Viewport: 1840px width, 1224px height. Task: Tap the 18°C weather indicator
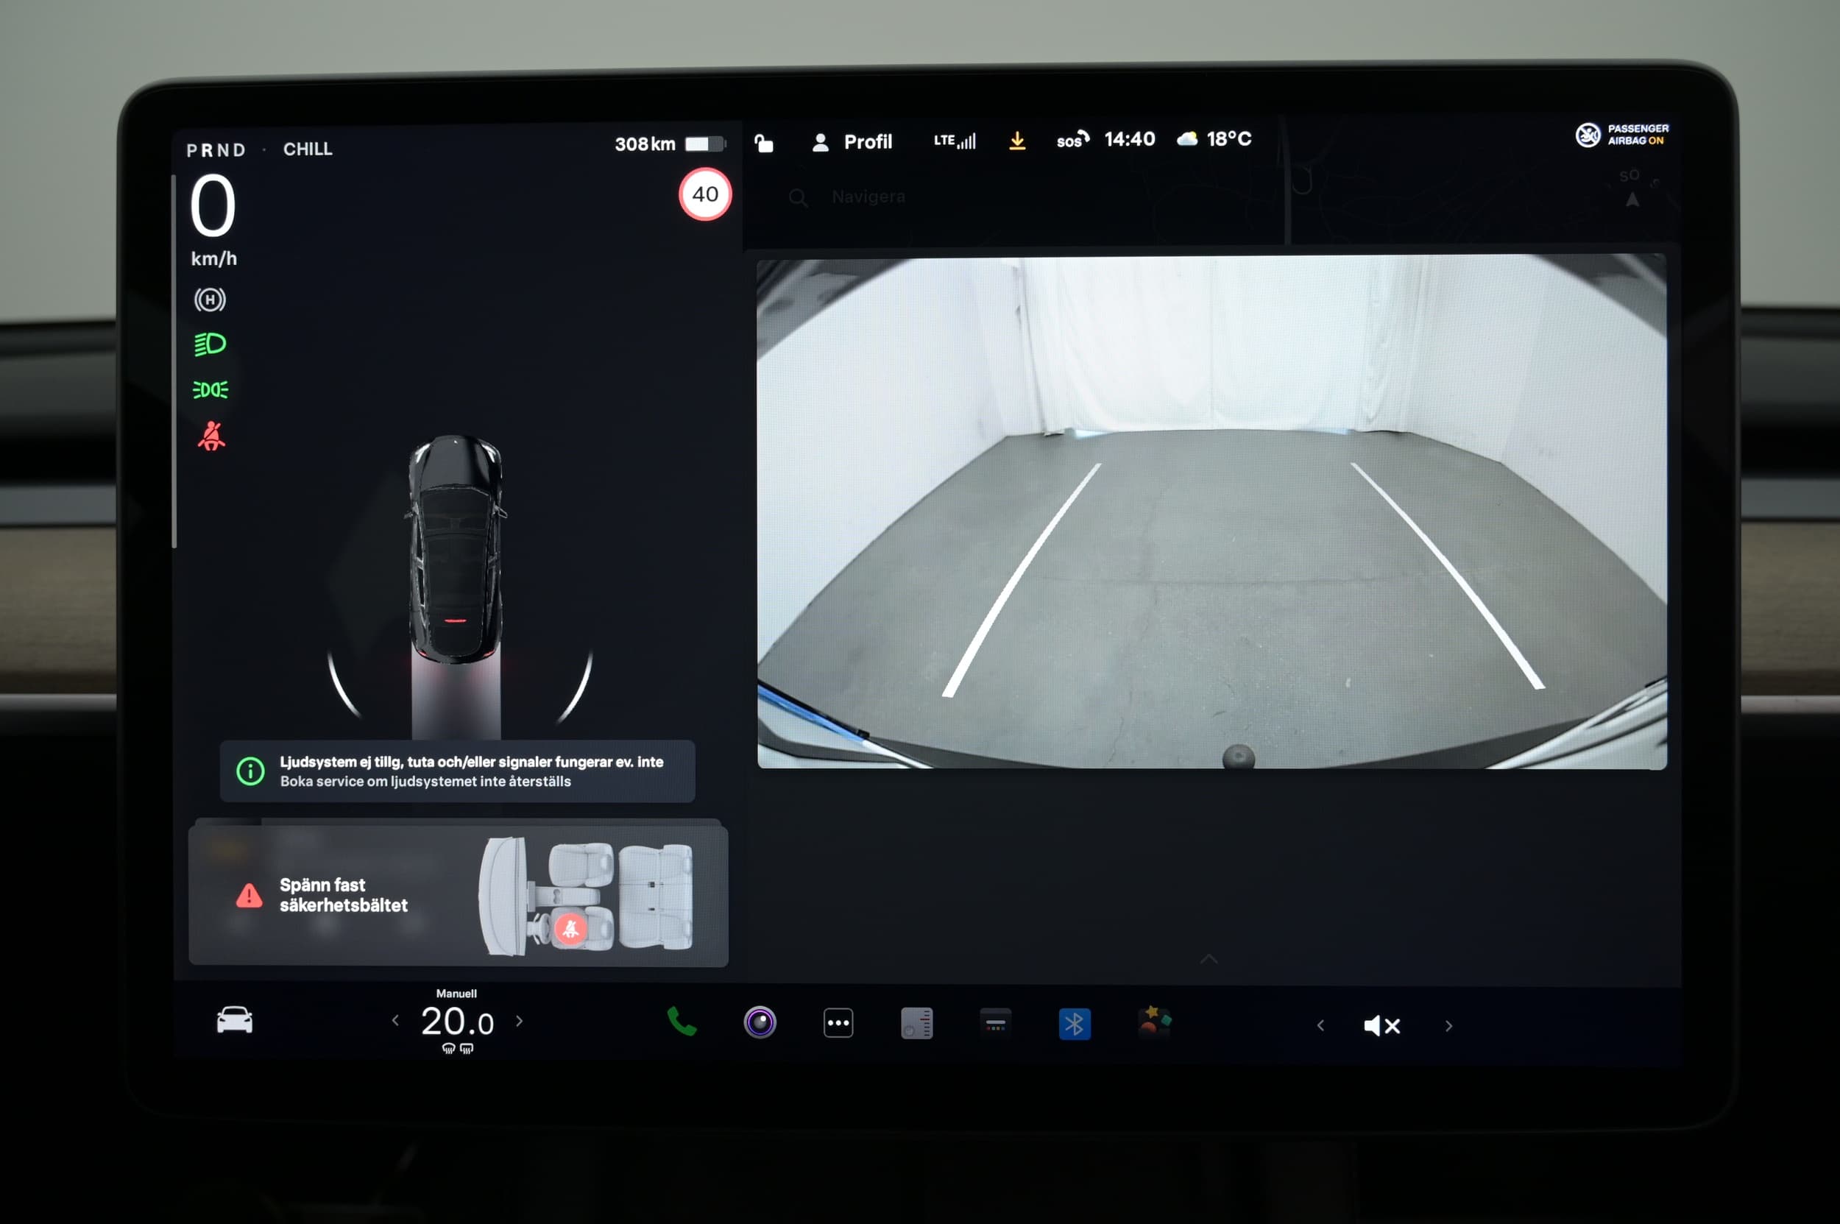pos(1214,139)
